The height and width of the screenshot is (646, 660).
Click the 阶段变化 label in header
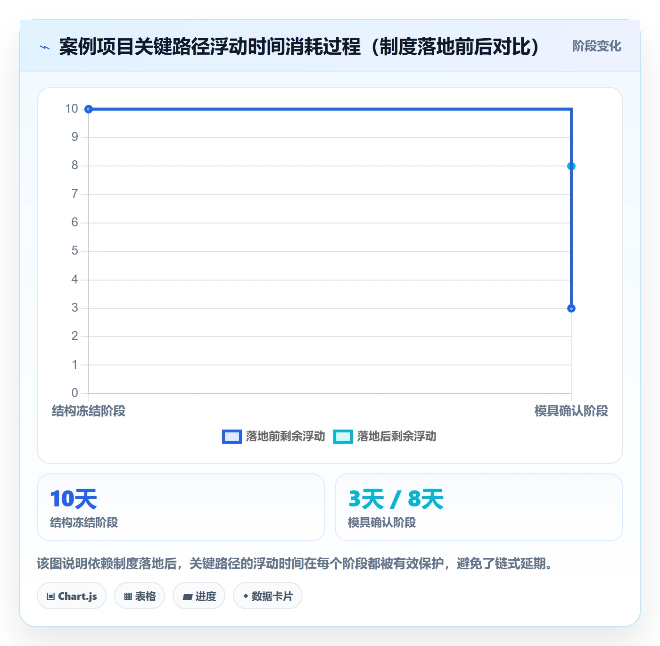coord(596,46)
